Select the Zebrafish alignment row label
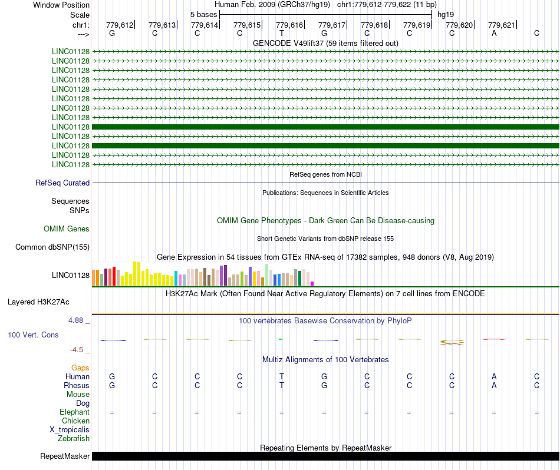 tap(74, 438)
